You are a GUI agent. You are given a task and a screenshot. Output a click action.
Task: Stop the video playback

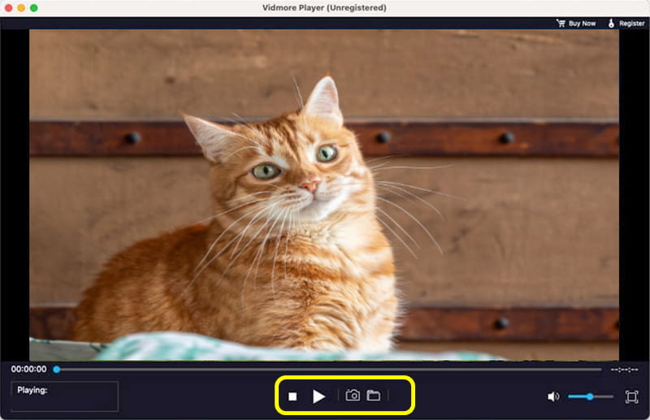(292, 396)
